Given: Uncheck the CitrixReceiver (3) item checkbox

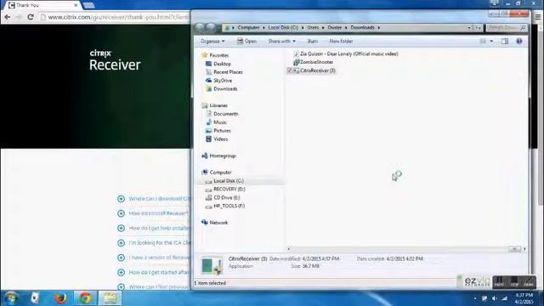Looking at the screenshot, I should coord(290,71).
